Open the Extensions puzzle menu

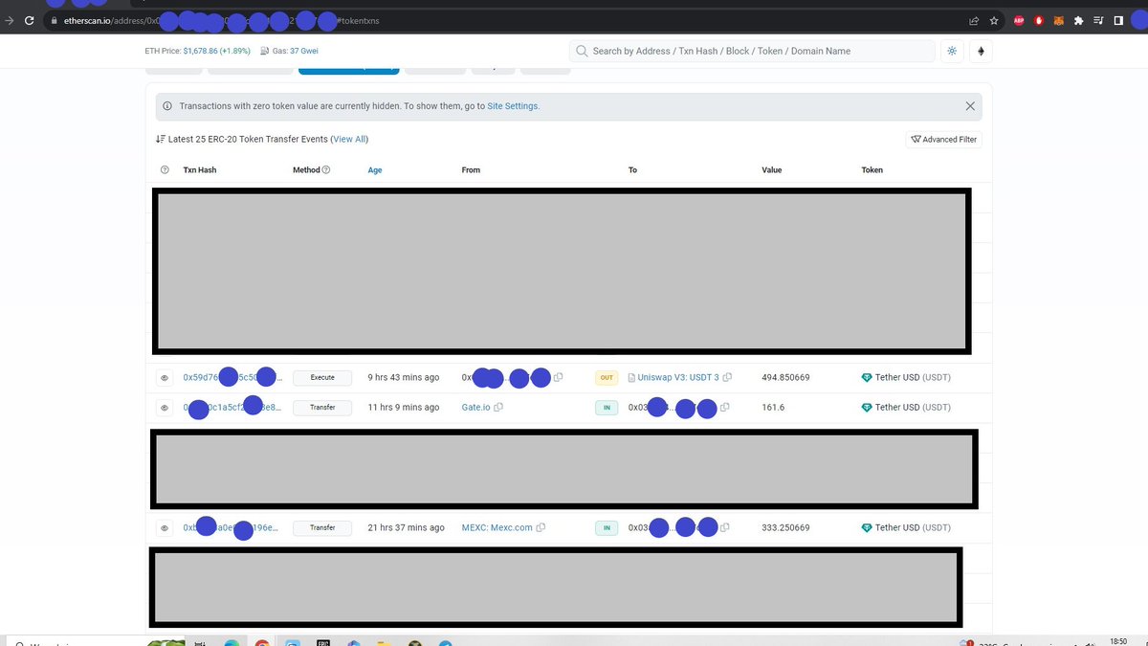(1079, 20)
